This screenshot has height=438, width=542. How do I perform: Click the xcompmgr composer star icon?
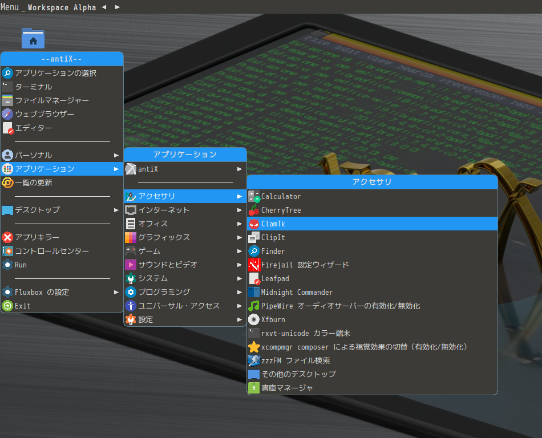(x=254, y=347)
